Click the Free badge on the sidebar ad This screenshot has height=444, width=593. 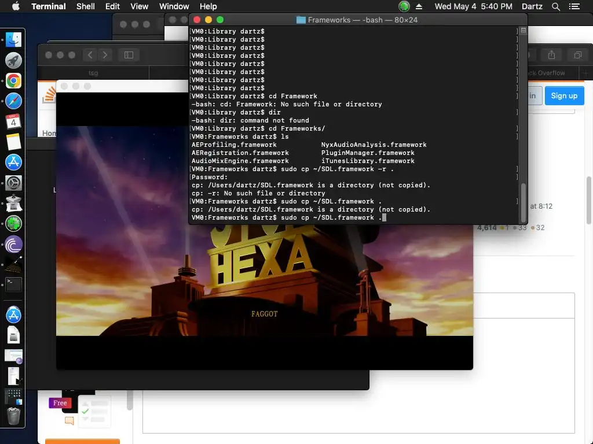click(60, 403)
